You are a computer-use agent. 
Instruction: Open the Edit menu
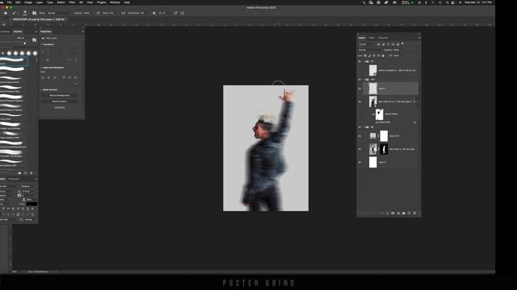tap(18, 2)
